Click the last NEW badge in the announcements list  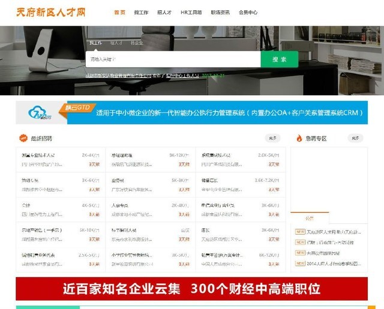click(299, 263)
